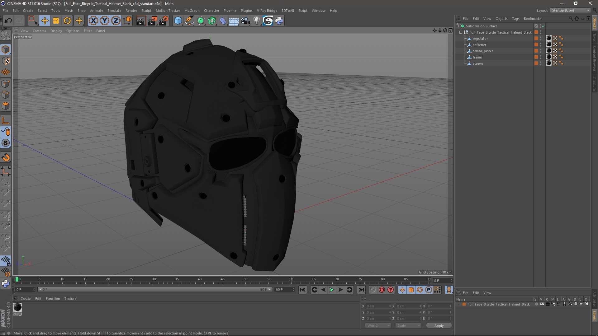Toggle X axis lock
The width and height of the screenshot is (598, 336).
93,21
